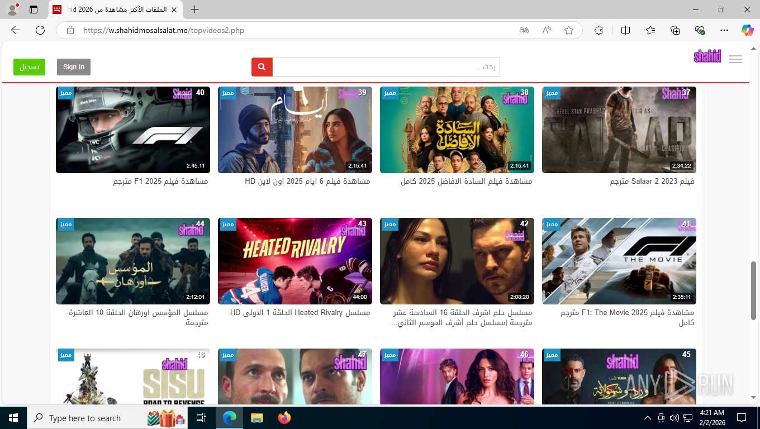Open thumbnail numbered 47
Image resolution: width=760 pixels, height=429 pixels.
click(x=295, y=376)
